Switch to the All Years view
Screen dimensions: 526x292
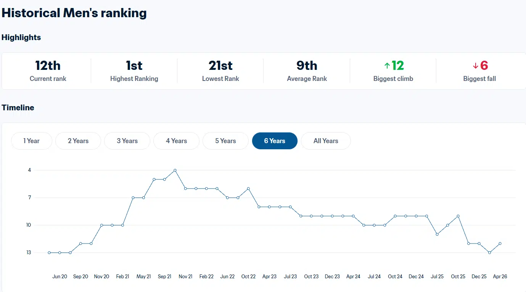tap(326, 141)
